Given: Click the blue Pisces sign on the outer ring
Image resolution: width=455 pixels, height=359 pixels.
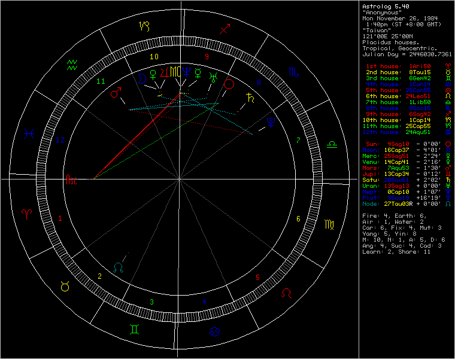Looking at the screenshot, I should [28, 133].
